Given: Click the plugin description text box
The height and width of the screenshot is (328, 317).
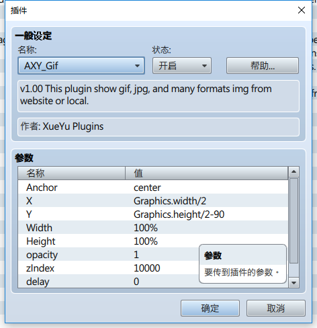Looking at the screenshot, I should click(x=158, y=96).
